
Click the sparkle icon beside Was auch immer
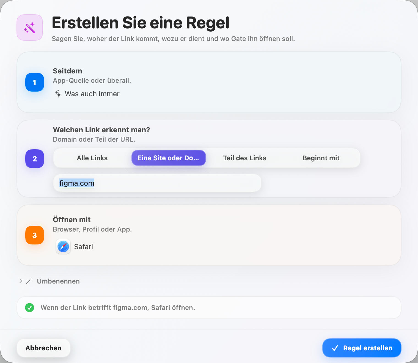pos(58,94)
